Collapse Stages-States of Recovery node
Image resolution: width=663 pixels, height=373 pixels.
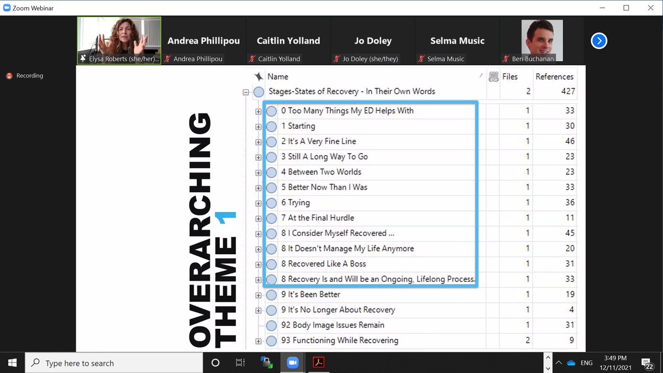(x=246, y=93)
